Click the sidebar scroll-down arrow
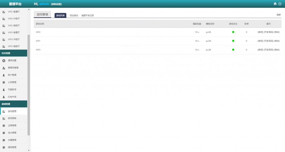 click(29, 150)
